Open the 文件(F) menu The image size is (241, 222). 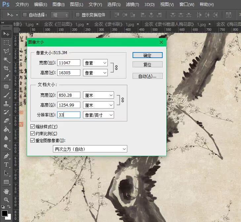[x=22, y=4]
